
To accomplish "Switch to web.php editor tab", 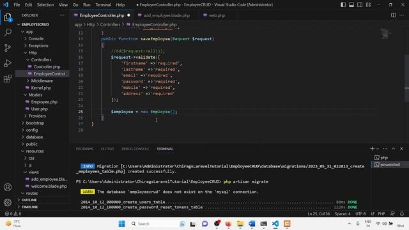I will tap(217, 15).
